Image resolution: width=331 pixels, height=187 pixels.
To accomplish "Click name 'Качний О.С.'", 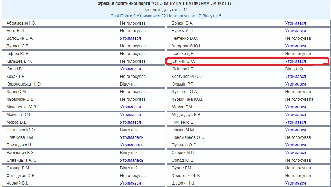I will 183,61.
